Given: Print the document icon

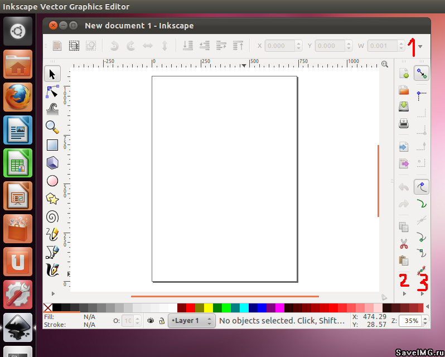Looking at the screenshot, I should coord(404,123).
